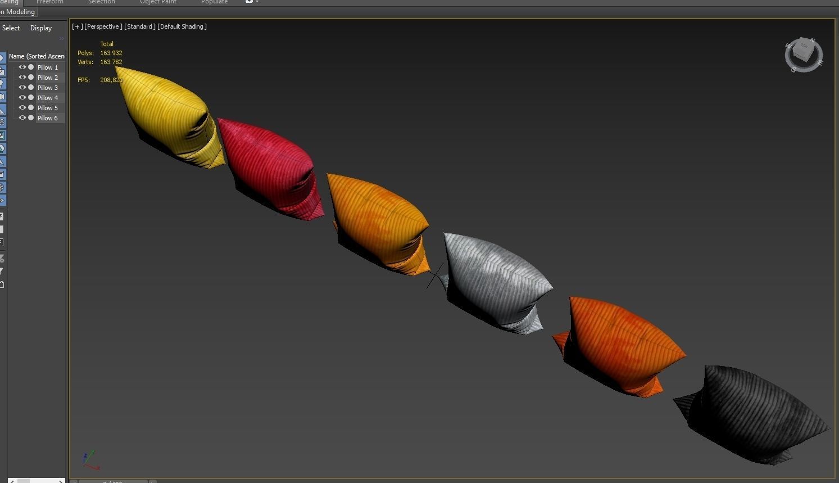Hide Pillow 6 using its eye icon
The height and width of the screenshot is (483, 839).
tap(22, 118)
